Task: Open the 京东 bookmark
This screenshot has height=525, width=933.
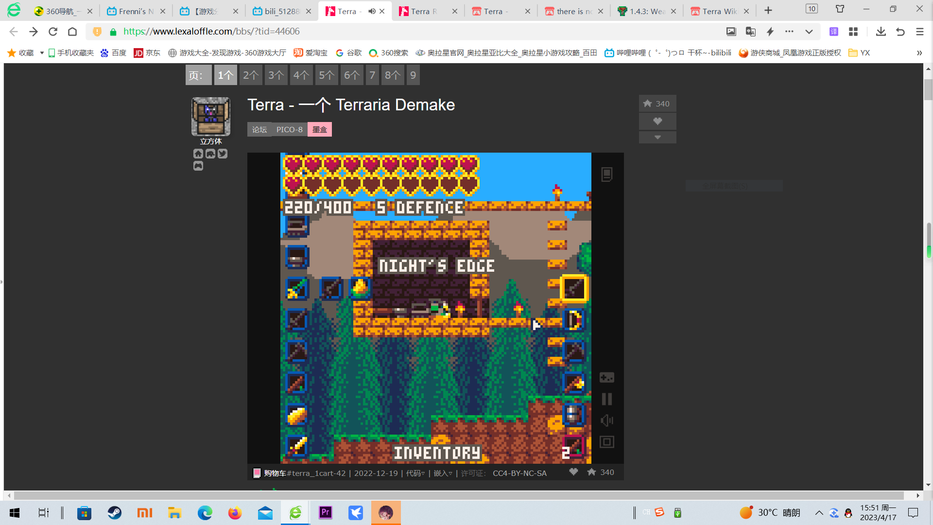Action: click(x=147, y=53)
